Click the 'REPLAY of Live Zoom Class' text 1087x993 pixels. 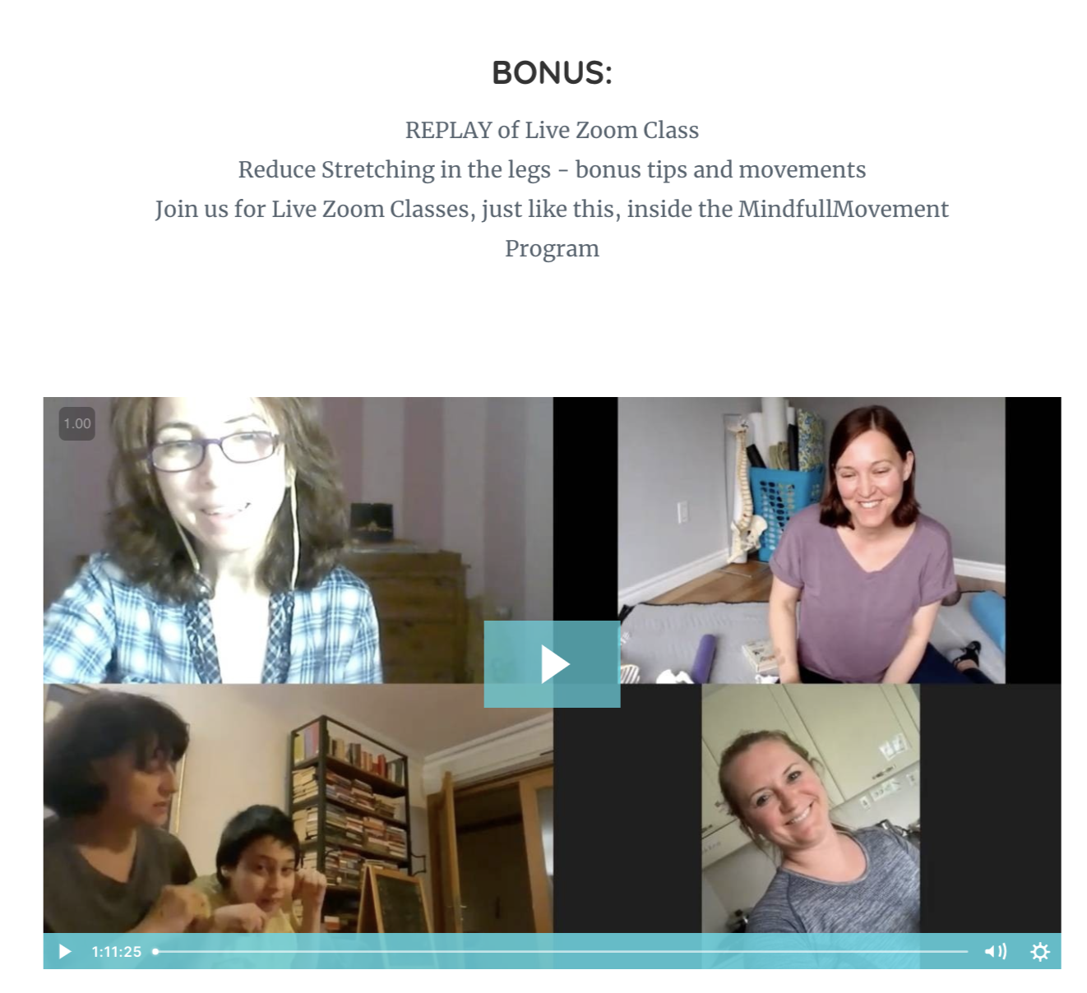(x=552, y=130)
